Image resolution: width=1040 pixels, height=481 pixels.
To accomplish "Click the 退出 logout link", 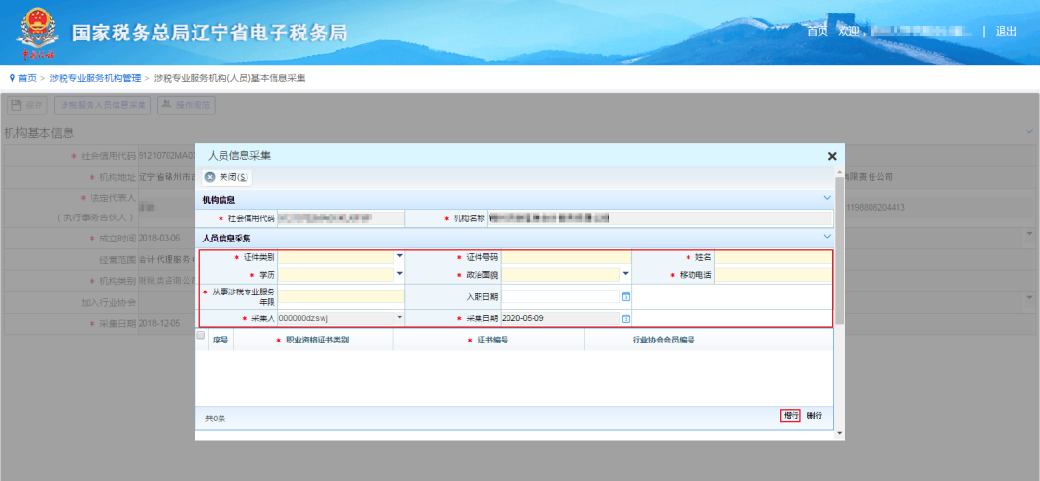I will (1005, 31).
